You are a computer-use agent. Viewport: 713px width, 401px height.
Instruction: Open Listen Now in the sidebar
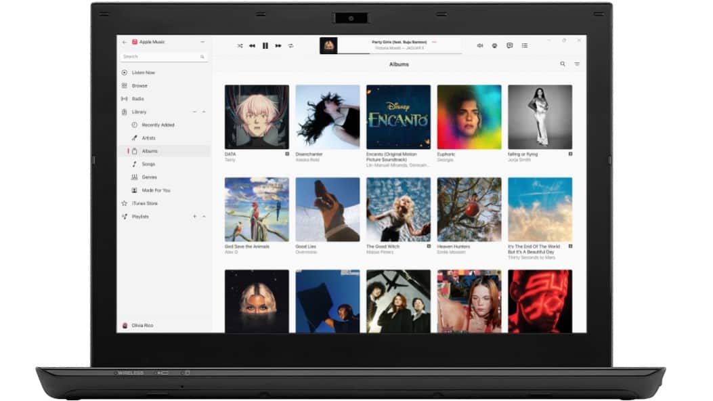point(143,72)
